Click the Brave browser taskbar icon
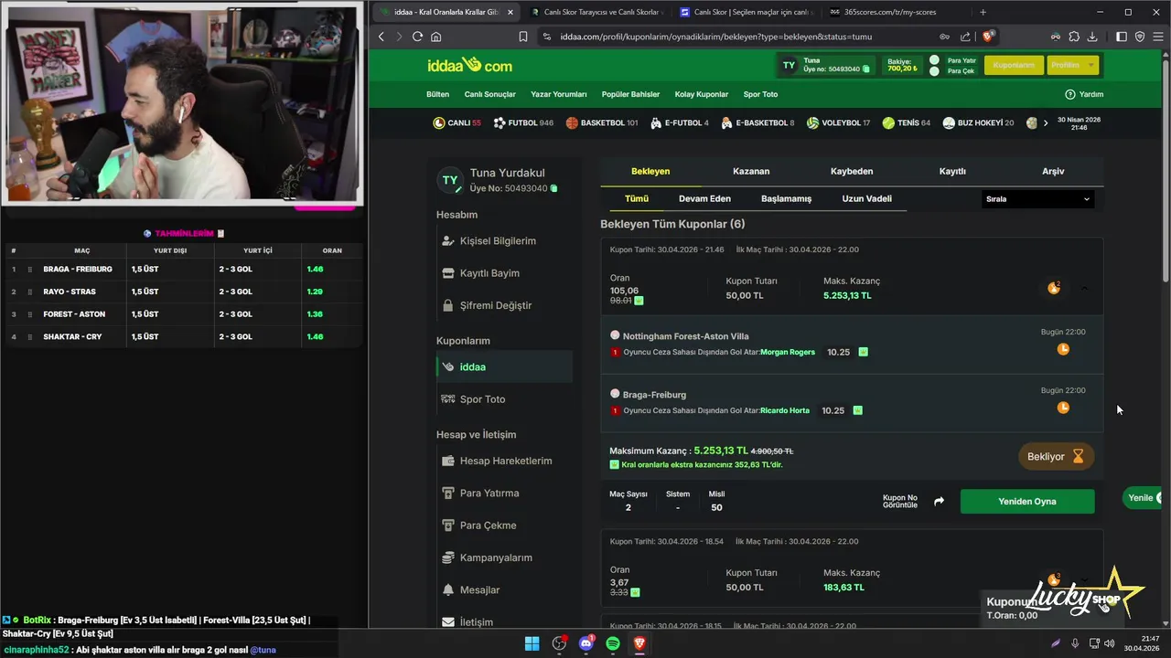1171x658 pixels. pyautogui.click(x=639, y=643)
